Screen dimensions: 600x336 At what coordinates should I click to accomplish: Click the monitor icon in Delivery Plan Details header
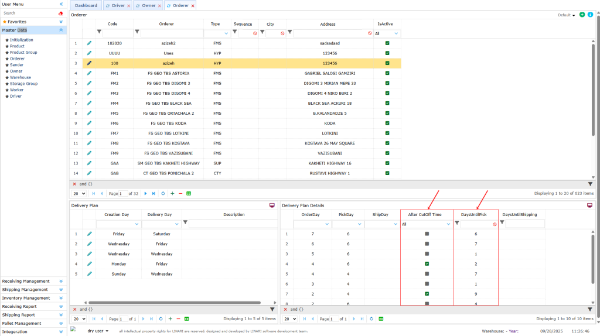[x=590, y=205]
